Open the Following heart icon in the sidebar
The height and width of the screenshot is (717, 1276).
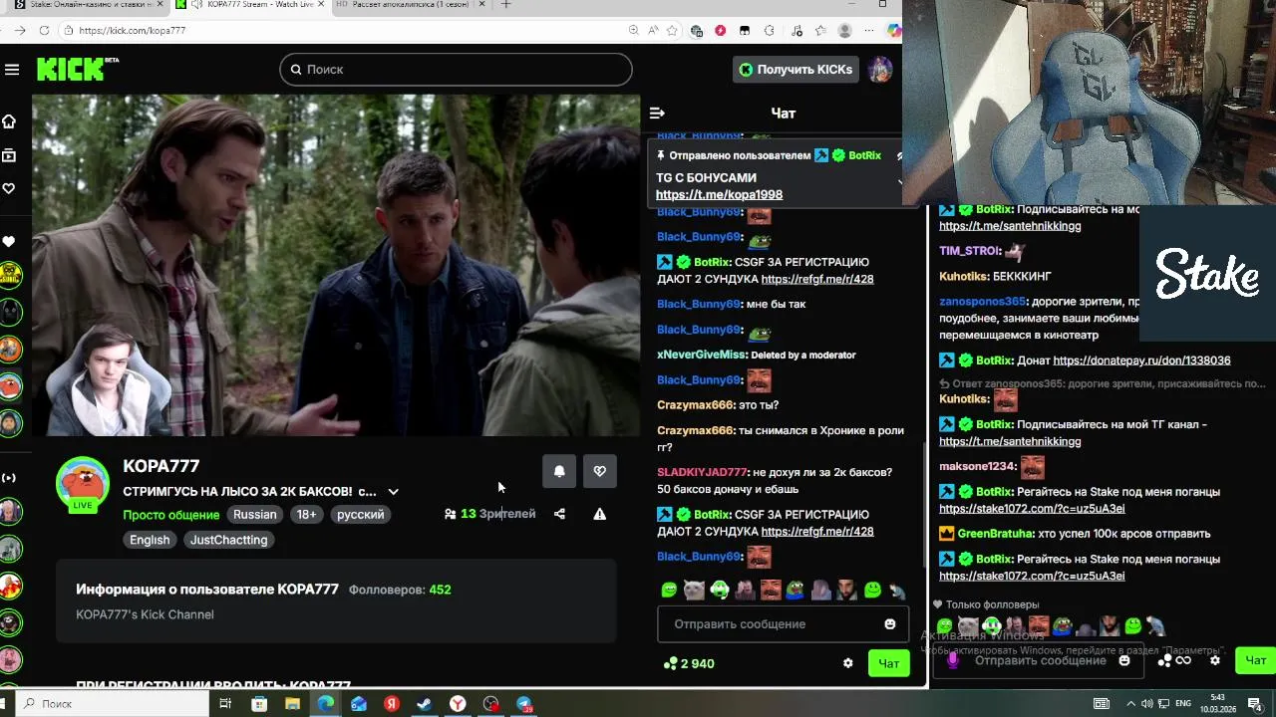click(x=9, y=189)
